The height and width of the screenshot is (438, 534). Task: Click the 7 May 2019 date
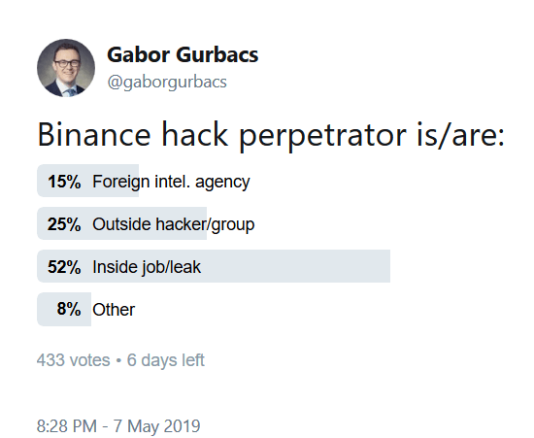click(156, 426)
